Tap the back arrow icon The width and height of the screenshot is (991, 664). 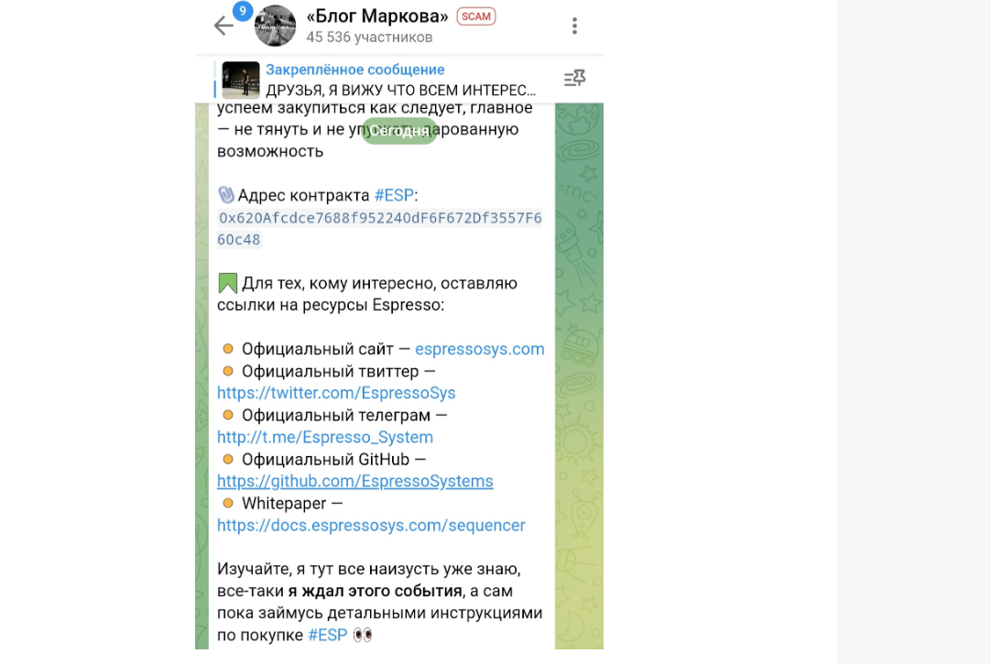click(x=223, y=26)
